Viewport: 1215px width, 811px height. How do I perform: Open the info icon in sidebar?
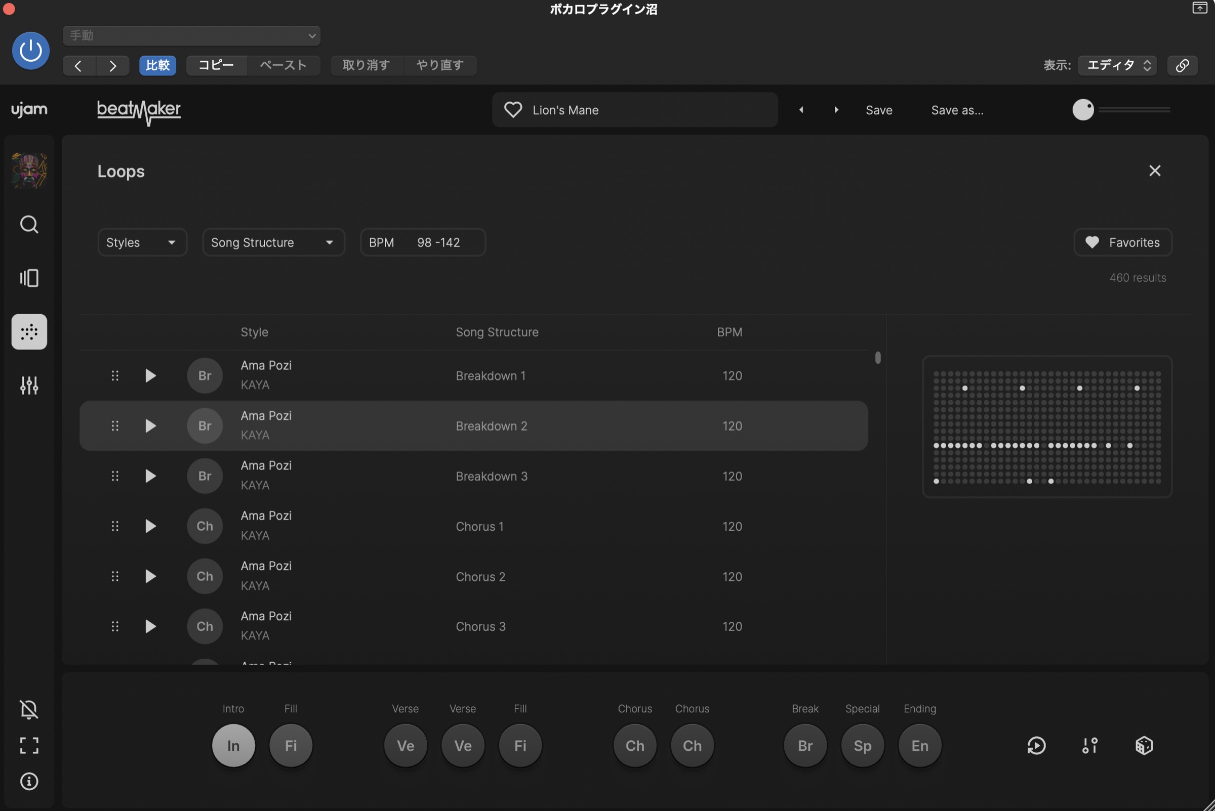pos(29,782)
